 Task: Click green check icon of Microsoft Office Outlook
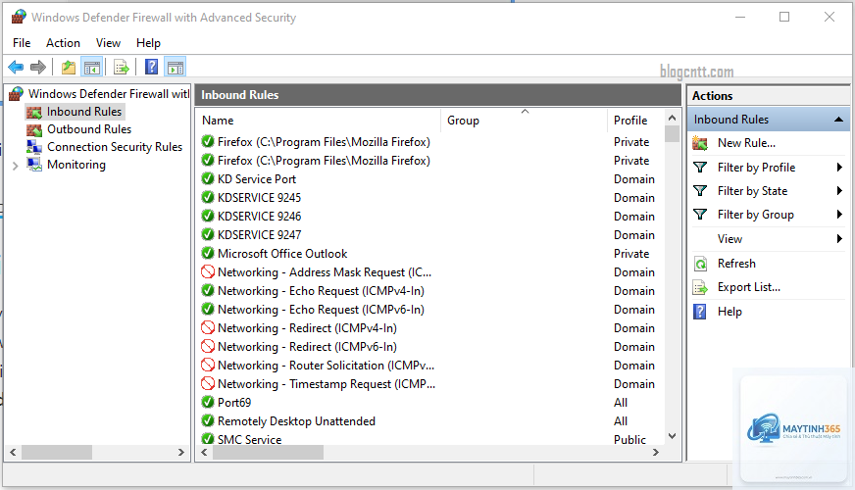(x=208, y=253)
